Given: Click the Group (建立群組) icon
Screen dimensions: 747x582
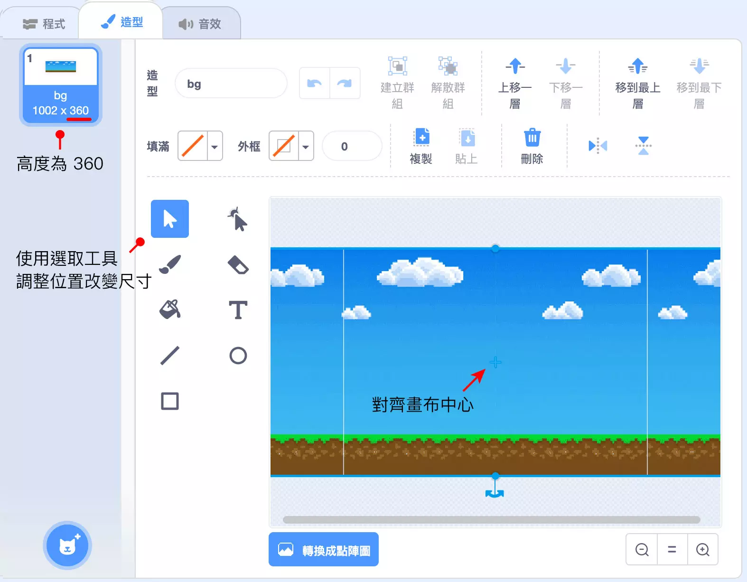Looking at the screenshot, I should point(397,66).
